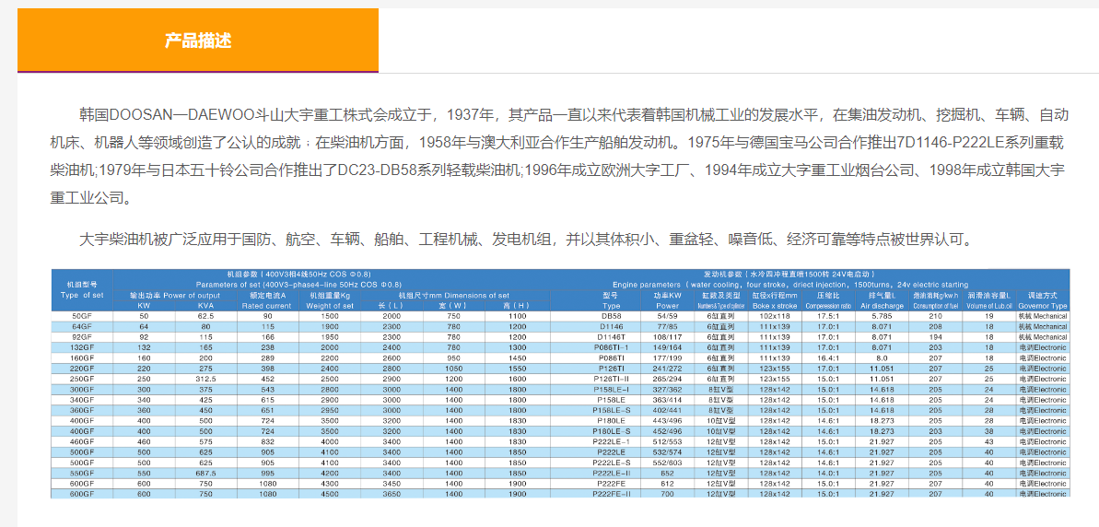Open the 产品描述 tab
The image size is (1099, 527).
pyautogui.click(x=198, y=41)
